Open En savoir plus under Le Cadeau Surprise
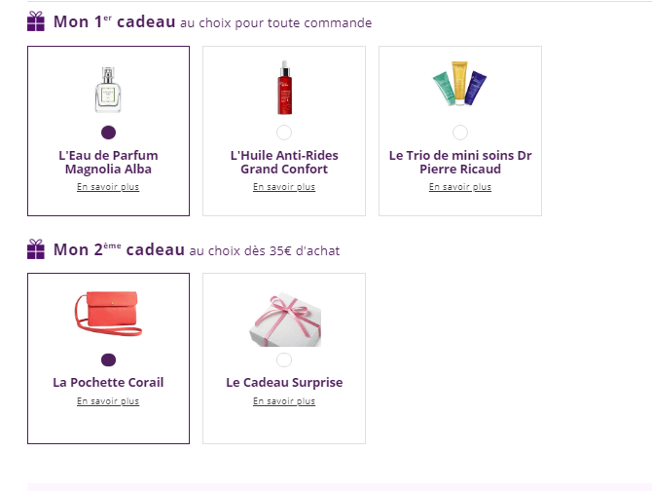 tap(284, 401)
